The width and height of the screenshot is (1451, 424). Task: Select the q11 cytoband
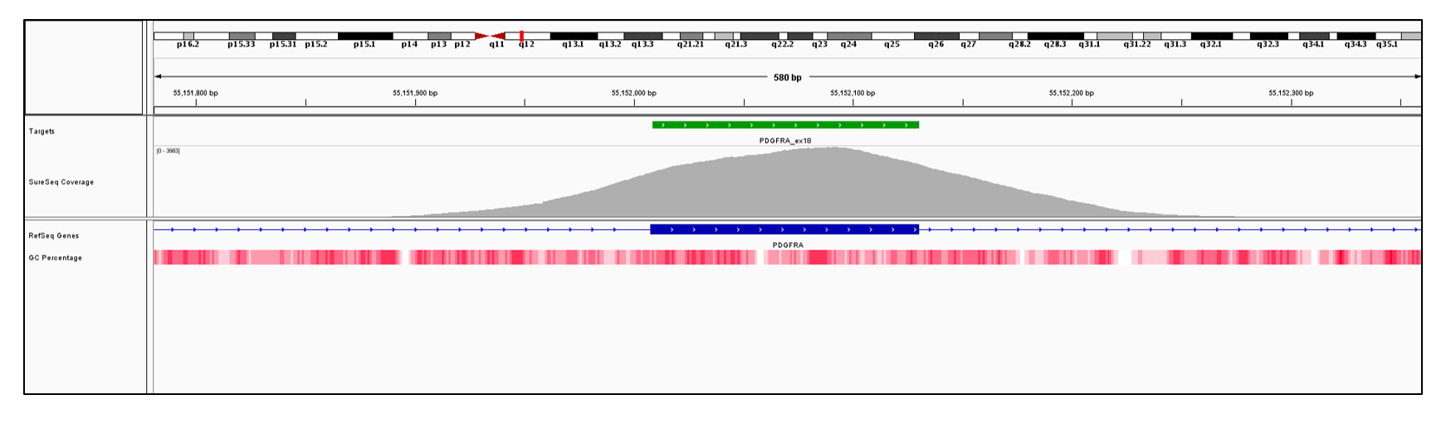click(x=496, y=44)
